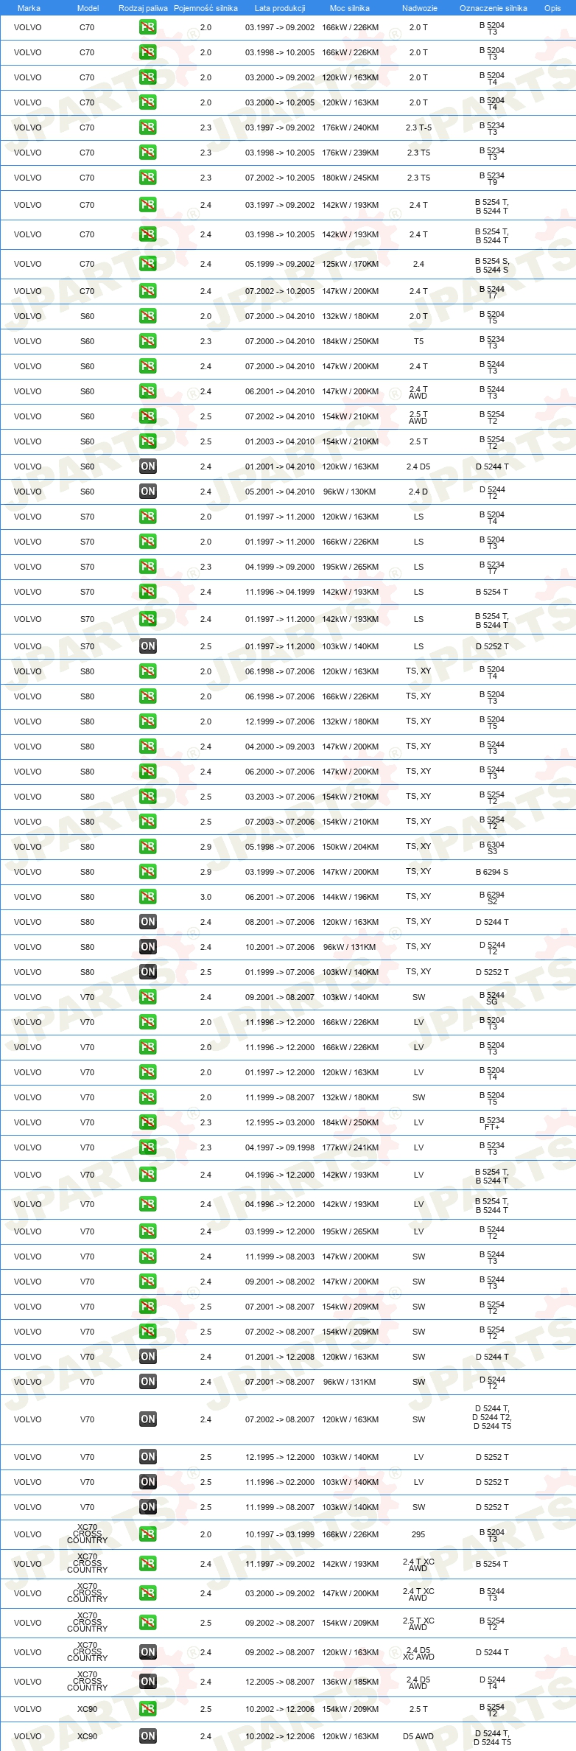Click petrol icon in S80 B 6294 S row

[147, 872]
